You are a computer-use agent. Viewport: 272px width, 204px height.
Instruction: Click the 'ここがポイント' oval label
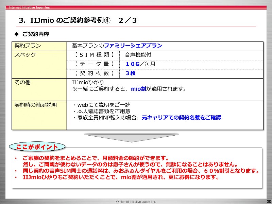(x=37, y=147)
